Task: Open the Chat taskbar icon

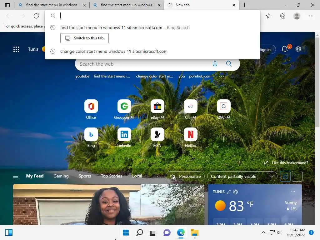Action: click(167, 232)
